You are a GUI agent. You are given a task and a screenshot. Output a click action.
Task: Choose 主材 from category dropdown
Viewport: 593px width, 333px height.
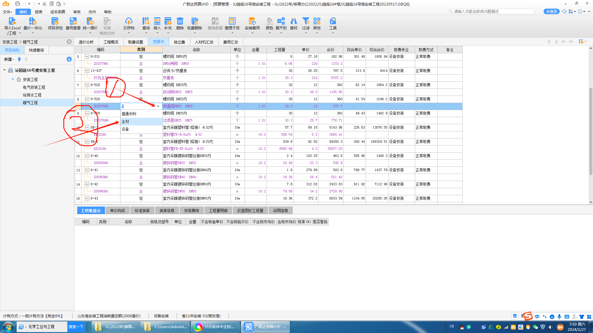click(x=141, y=121)
